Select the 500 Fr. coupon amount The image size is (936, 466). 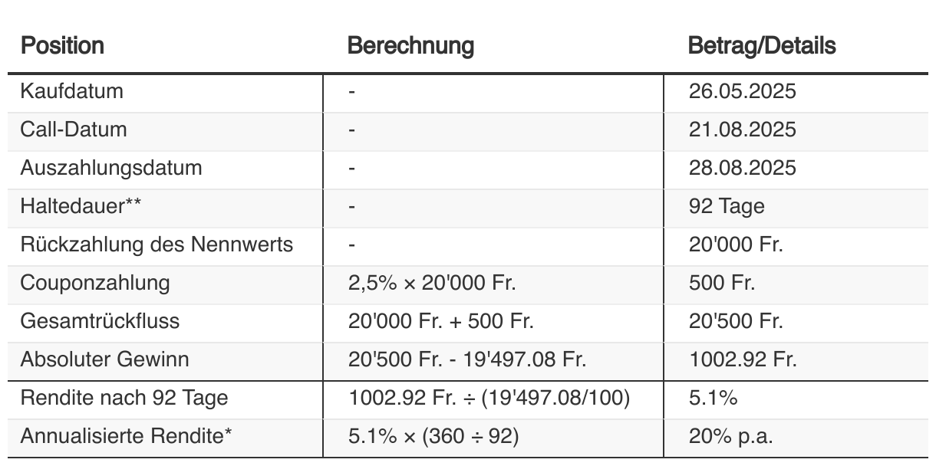(721, 284)
